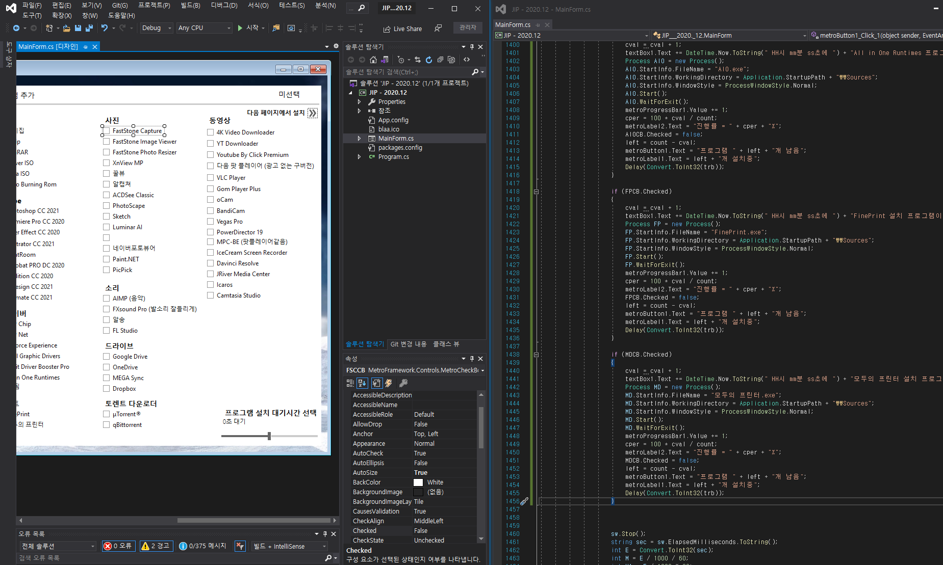Viewport: 943px width, 565px height.
Task: Click the Save All icon in the toolbar
Action: tap(89, 28)
